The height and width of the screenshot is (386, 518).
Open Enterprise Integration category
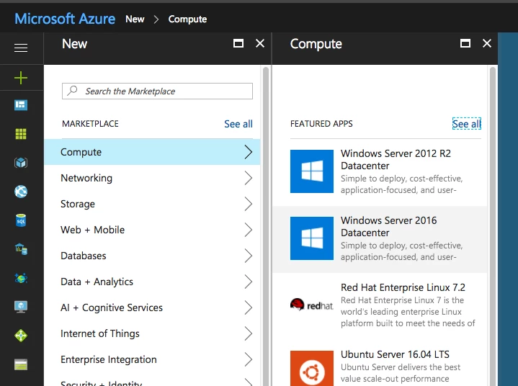pos(152,359)
